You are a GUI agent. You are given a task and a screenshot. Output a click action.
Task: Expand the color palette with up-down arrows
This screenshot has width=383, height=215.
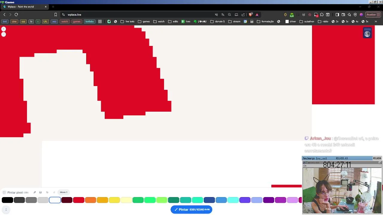pos(6,210)
